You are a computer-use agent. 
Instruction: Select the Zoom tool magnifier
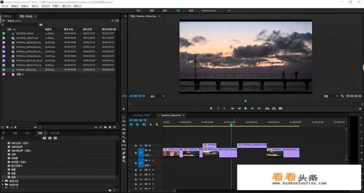(124, 161)
